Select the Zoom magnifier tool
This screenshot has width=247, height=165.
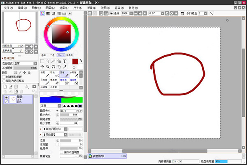[48, 67]
